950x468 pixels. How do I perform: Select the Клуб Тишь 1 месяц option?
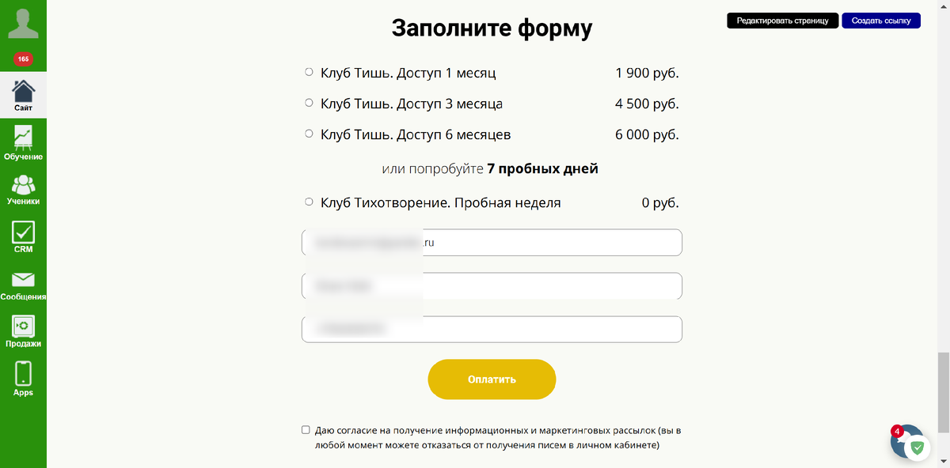coord(308,70)
